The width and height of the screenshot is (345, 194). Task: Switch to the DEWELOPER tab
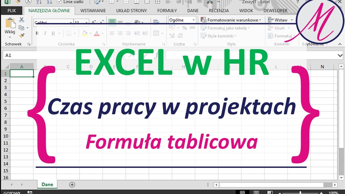coord(275,11)
